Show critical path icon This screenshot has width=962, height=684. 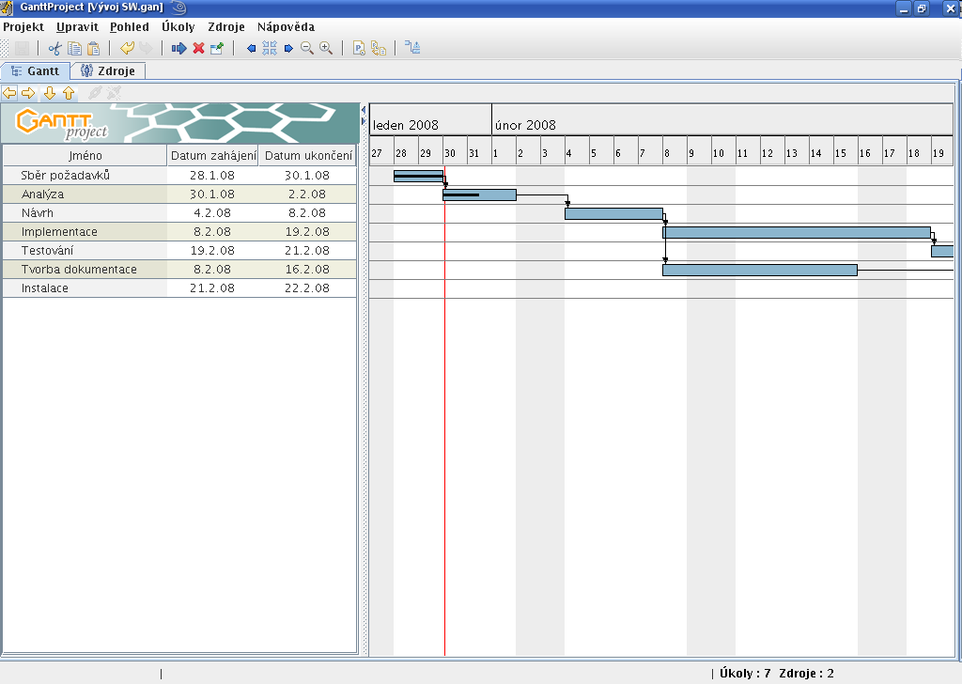(412, 48)
